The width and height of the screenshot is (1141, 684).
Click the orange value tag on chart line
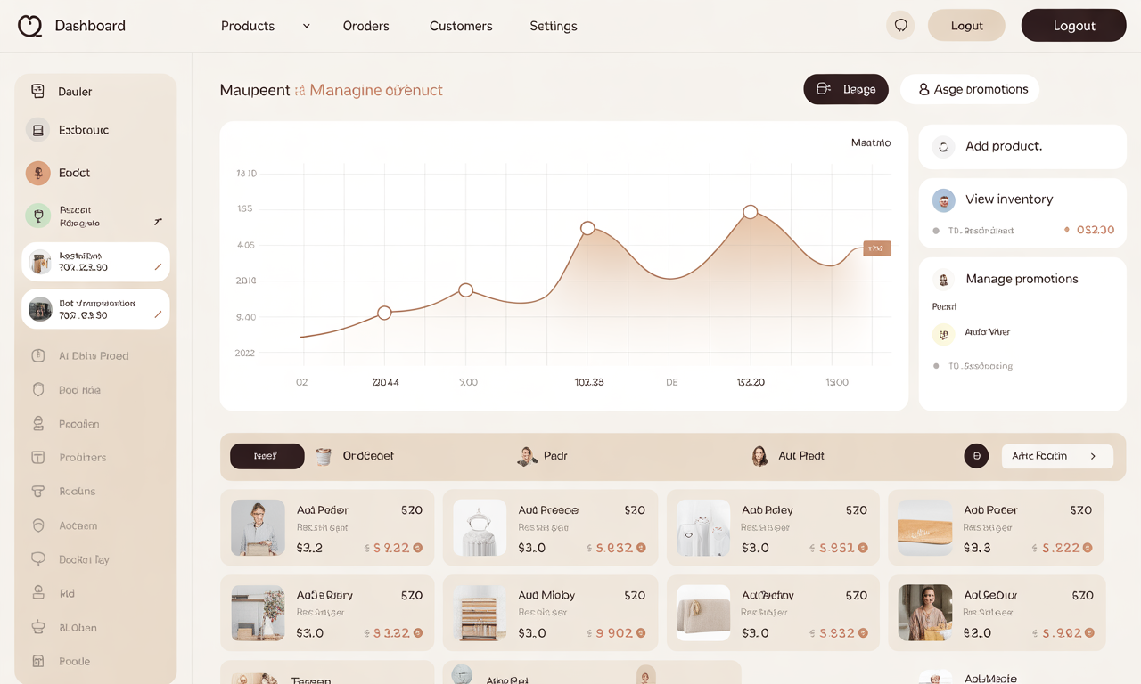[x=876, y=248]
